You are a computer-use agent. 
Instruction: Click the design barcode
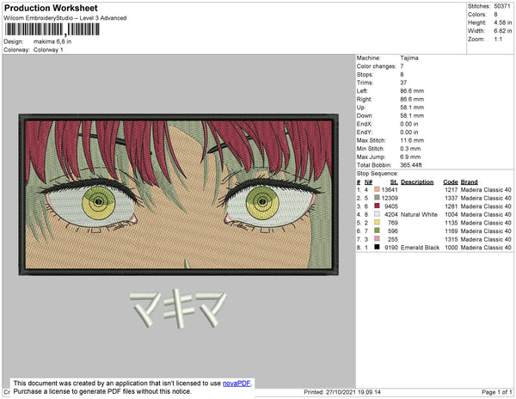pyautogui.click(x=52, y=29)
